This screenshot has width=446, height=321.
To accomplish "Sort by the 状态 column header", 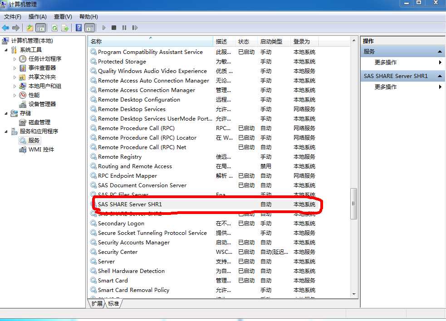I will pos(246,42).
